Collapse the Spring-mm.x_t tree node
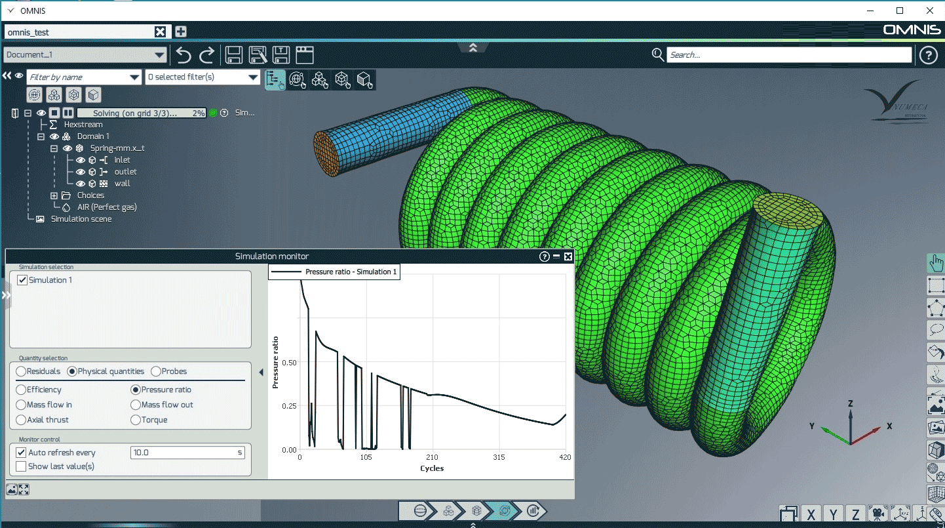Screen dimensions: 945x528 54,148
